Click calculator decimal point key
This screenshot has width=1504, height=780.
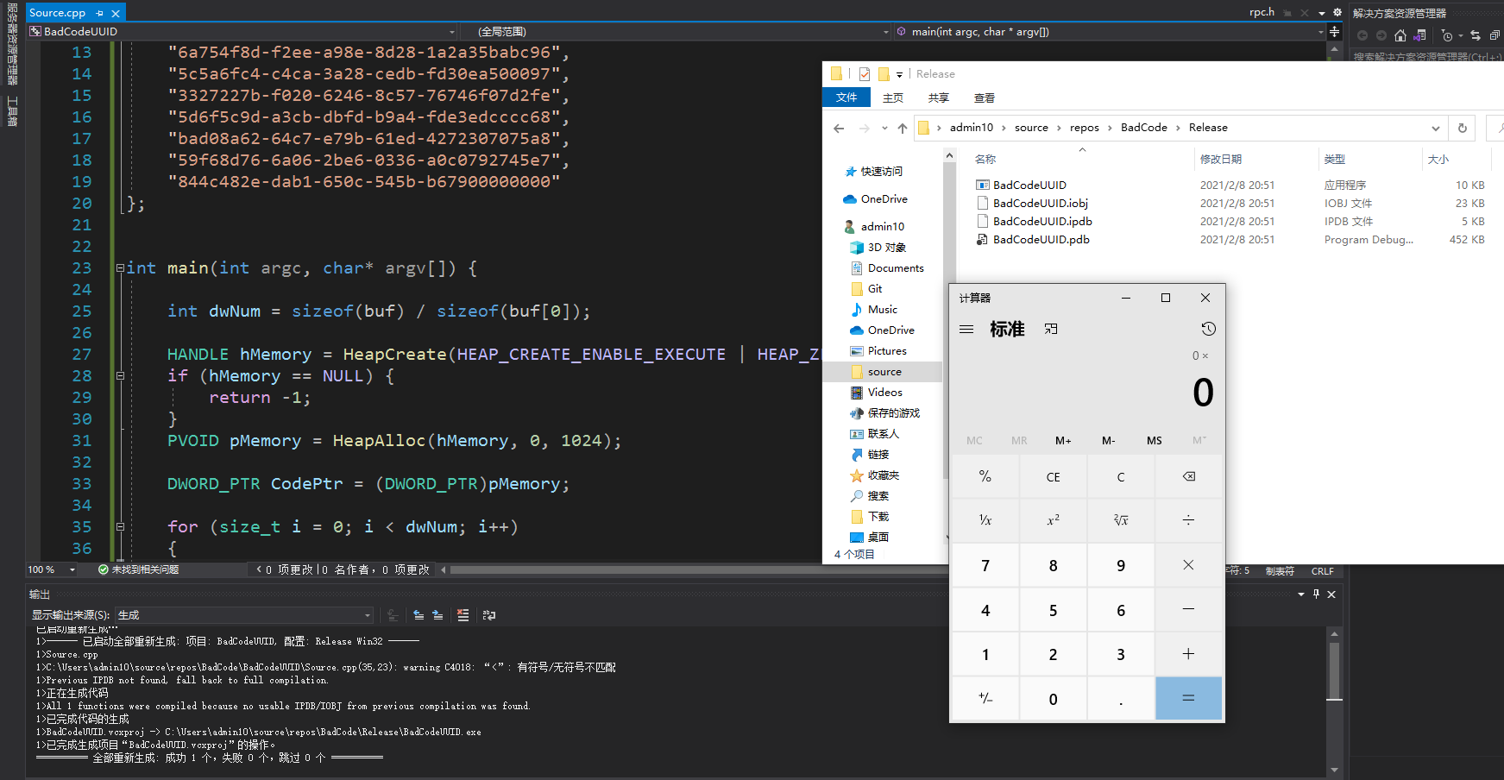1121,698
